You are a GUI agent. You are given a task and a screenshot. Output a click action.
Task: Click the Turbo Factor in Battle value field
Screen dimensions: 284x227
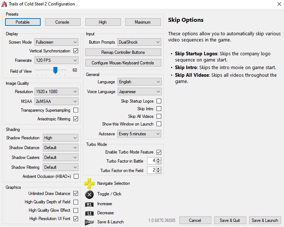tap(151, 160)
